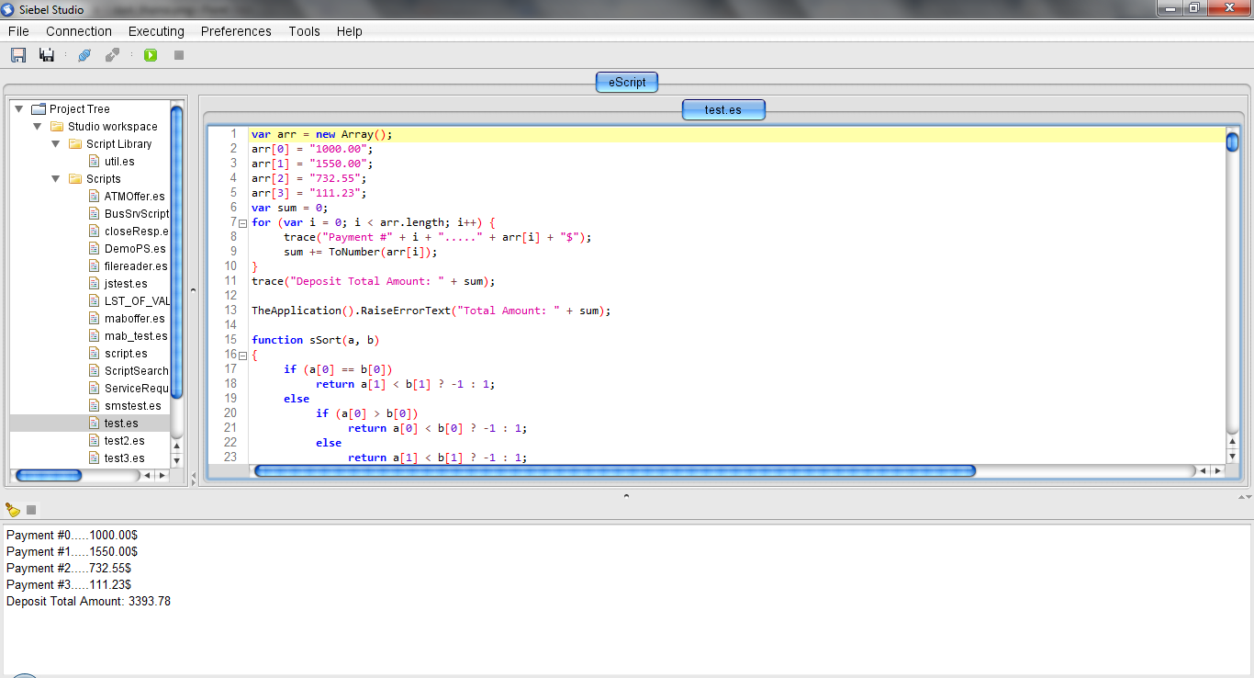Clear the output with the broom icon

tap(13, 509)
